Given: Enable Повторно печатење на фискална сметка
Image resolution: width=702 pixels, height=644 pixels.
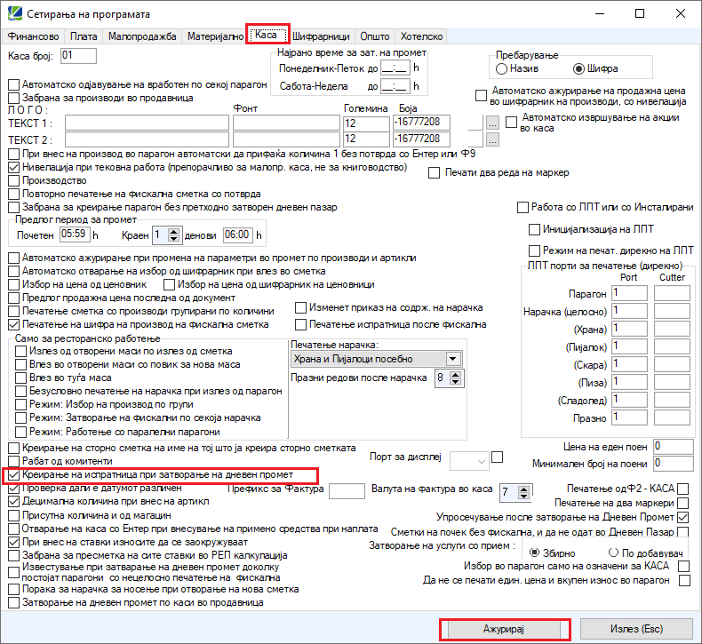Looking at the screenshot, I should click(14, 195).
